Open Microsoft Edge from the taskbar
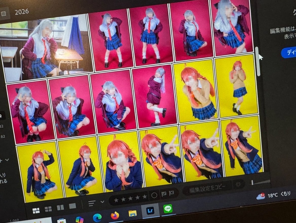Screen dimensions: 296x223 [x=97, y=218]
